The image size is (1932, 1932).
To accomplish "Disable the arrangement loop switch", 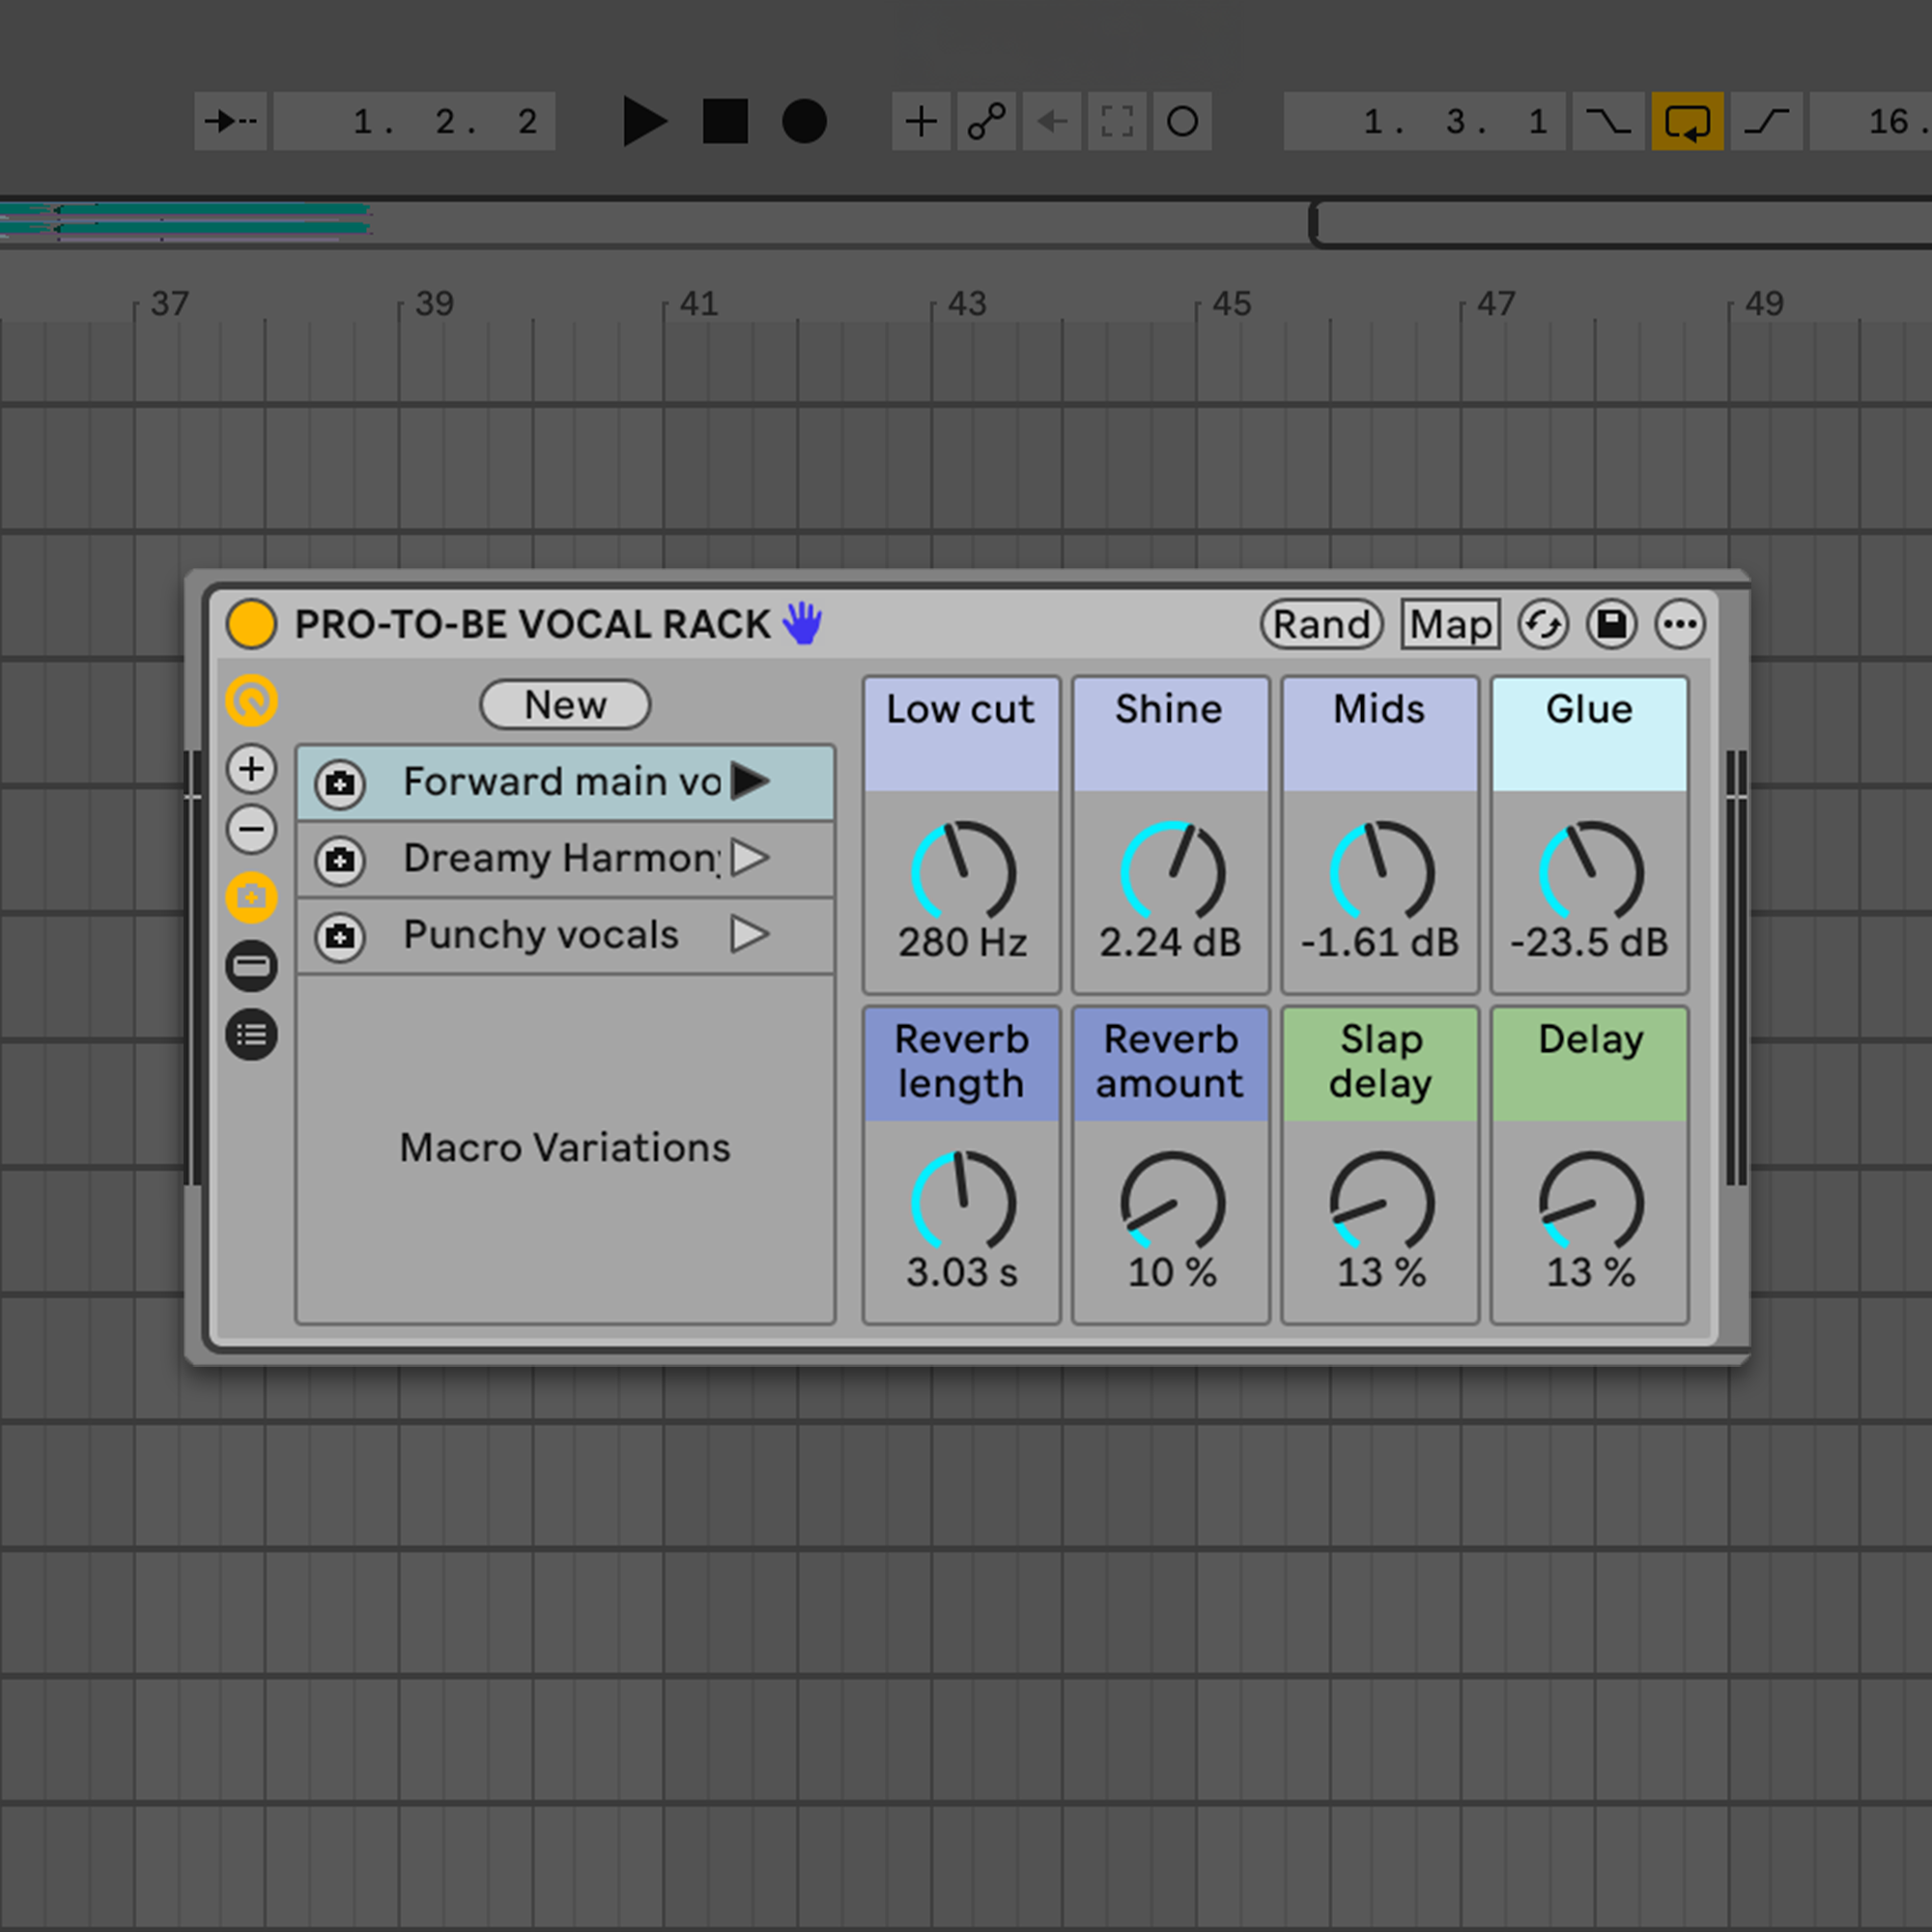I will pos(1688,121).
